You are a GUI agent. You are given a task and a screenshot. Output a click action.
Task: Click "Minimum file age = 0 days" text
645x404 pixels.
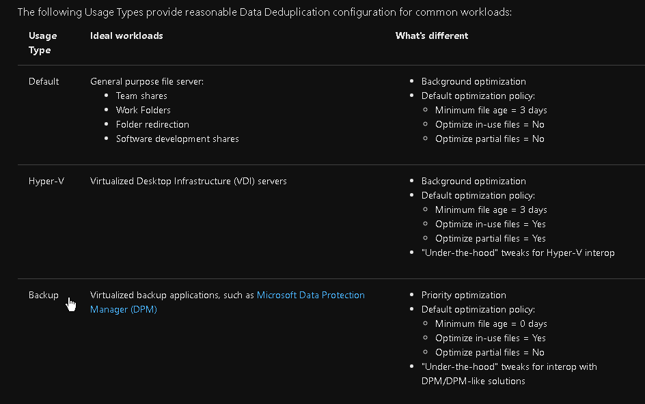point(491,323)
